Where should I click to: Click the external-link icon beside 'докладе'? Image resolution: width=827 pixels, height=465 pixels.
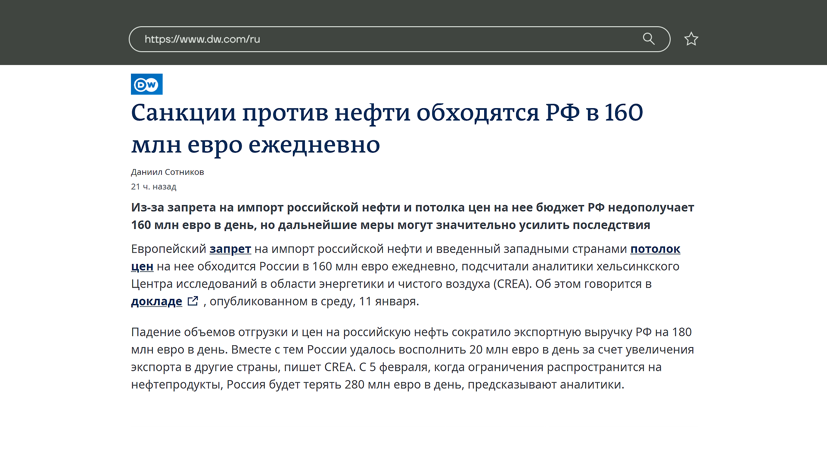193,301
